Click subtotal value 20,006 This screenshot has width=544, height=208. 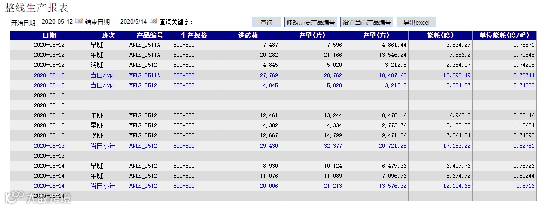pos(269,186)
